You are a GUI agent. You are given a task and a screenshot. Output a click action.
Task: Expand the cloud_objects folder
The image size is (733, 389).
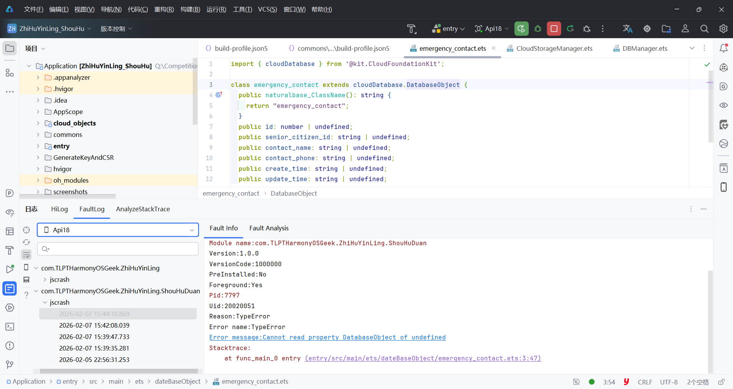[x=38, y=123]
